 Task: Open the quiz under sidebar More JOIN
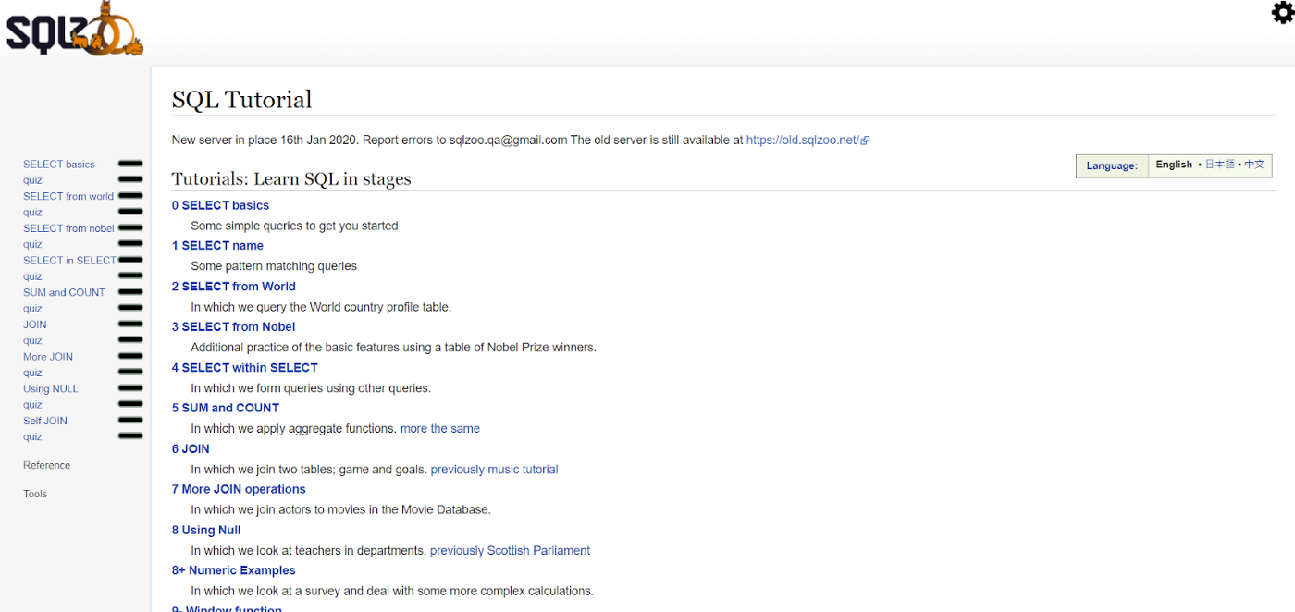(32, 373)
